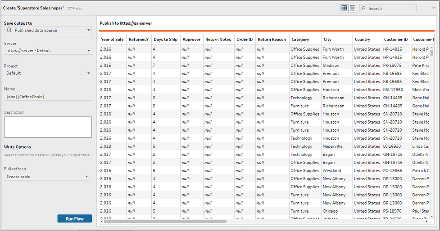Open the Save output to dropdown
This screenshot has width=440, height=231.
48,30
